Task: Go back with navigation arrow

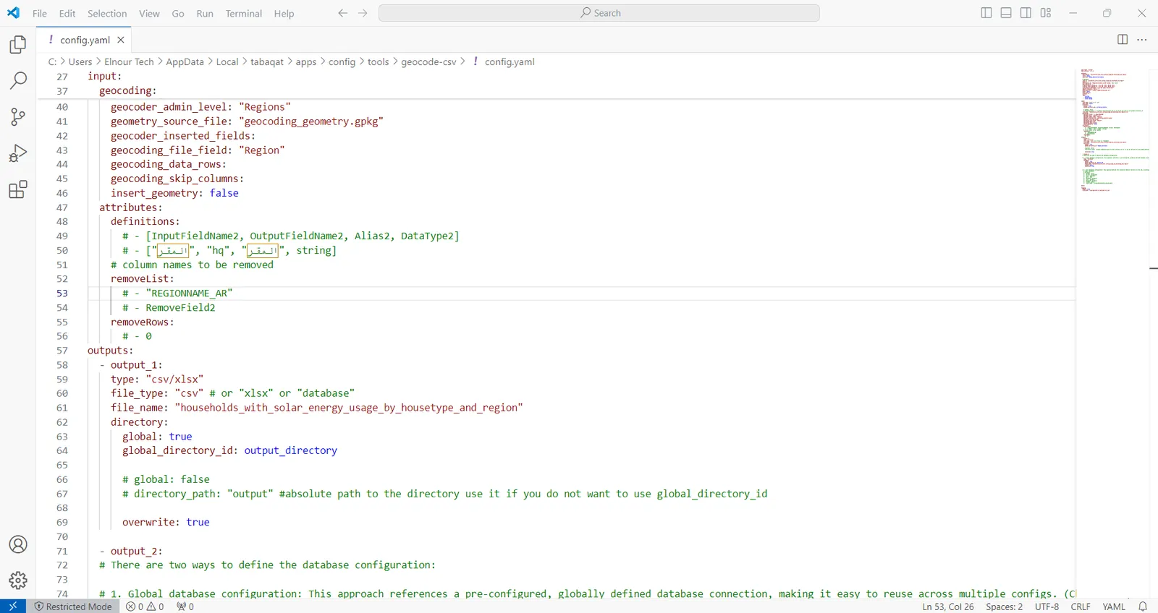Action: 343,13
